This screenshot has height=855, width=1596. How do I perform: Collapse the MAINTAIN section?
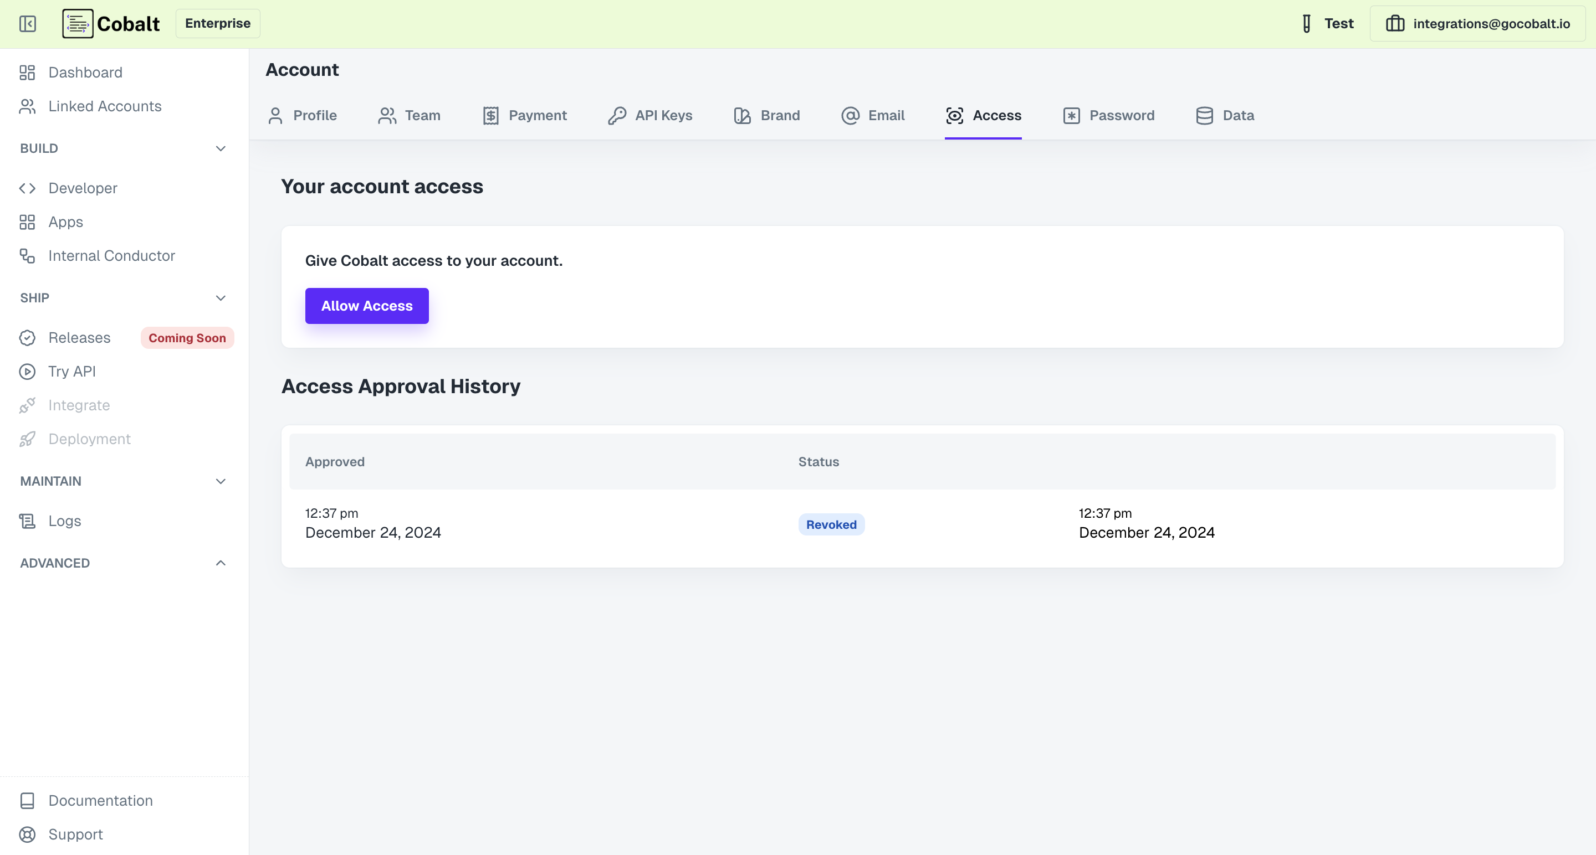221,481
